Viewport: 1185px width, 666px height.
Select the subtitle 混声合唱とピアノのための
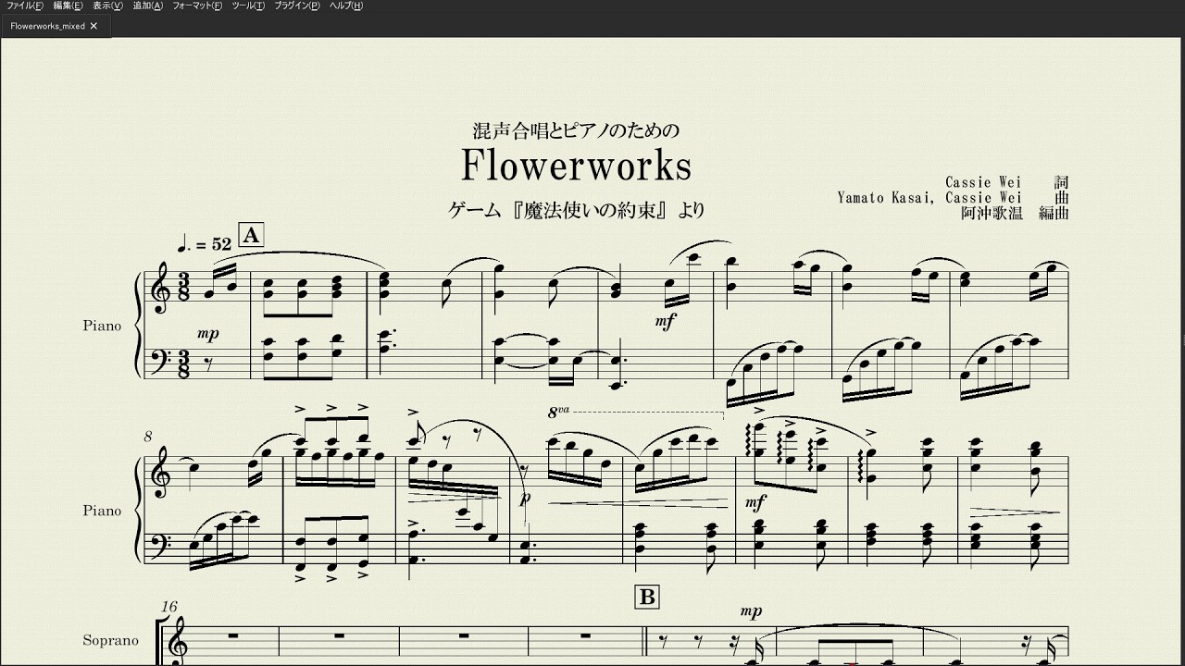point(576,131)
